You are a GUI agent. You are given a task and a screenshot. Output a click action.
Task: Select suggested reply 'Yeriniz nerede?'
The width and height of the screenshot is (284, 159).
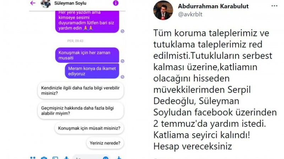click(x=105, y=143)
